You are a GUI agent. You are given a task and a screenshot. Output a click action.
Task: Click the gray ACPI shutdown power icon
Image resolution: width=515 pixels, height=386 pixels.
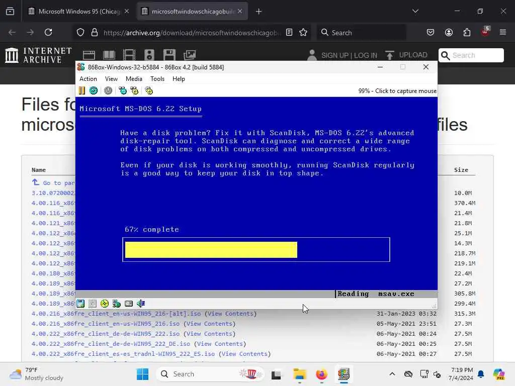pyautogui.click(x=108, y=90)
